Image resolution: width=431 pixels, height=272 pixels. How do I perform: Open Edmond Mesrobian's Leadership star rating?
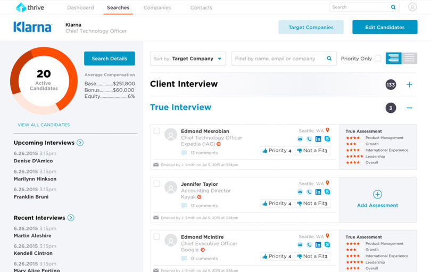coord(354,156)
